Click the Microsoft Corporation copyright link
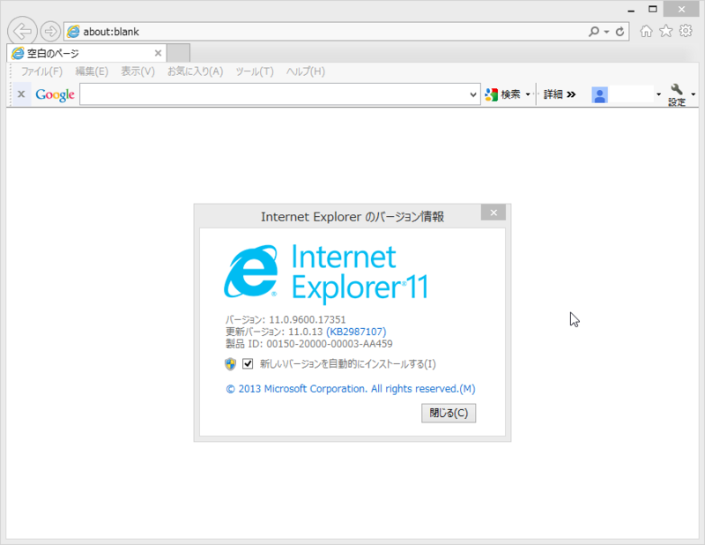Screen dimensions: 705x545 350,389
